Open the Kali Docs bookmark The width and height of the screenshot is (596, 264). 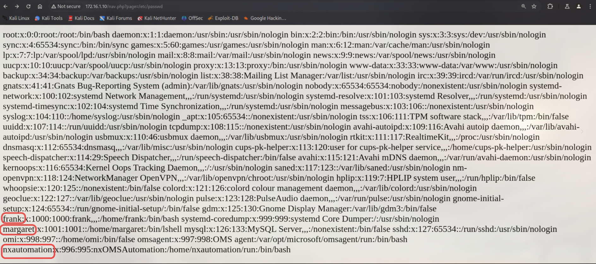pos(81,18)
